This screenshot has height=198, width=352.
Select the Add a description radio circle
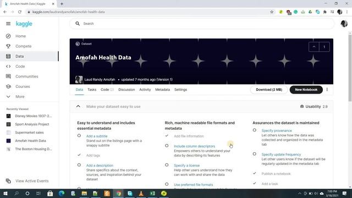coord(79,165)
